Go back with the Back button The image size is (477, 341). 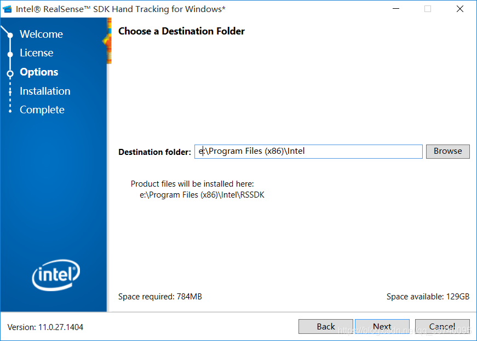[x=325, y=326]
